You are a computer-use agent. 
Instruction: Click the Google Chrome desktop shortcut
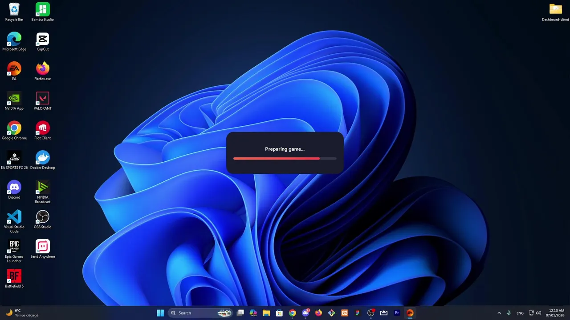click(14, 131)
